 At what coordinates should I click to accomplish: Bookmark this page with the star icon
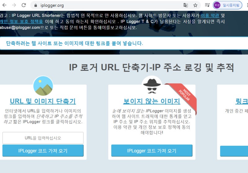(195, 5)
